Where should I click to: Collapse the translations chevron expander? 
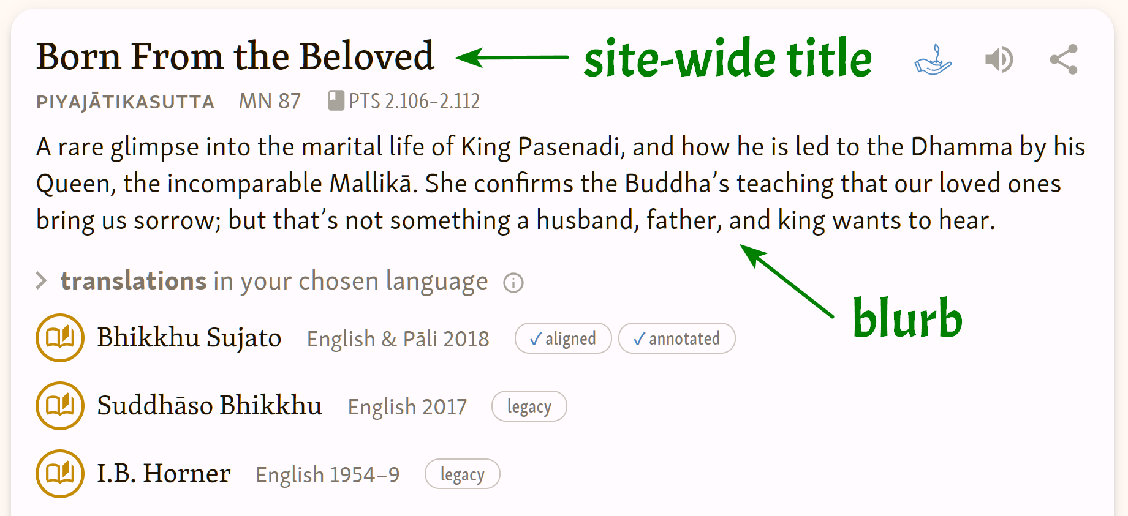tap(42, 281)
